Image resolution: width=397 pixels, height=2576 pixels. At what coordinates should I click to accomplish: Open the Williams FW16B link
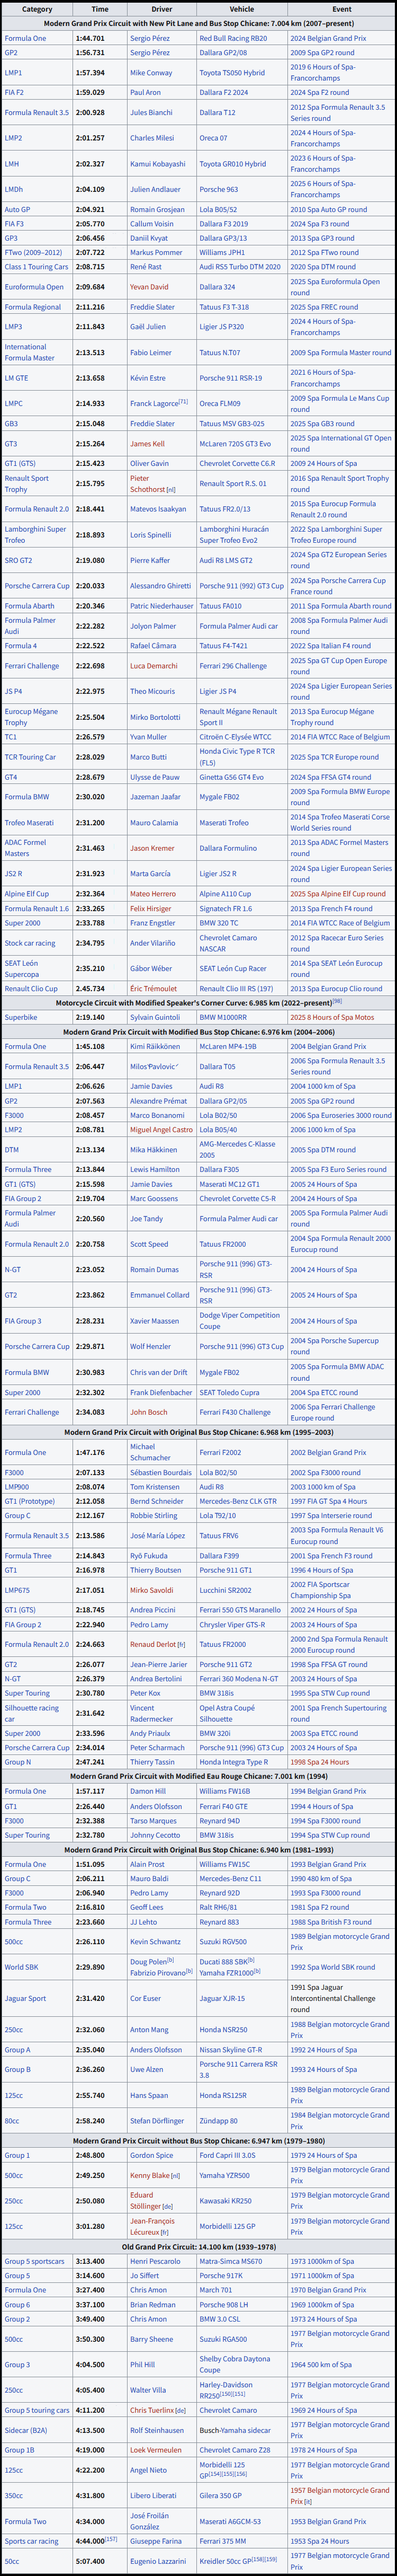(225, 1792)
